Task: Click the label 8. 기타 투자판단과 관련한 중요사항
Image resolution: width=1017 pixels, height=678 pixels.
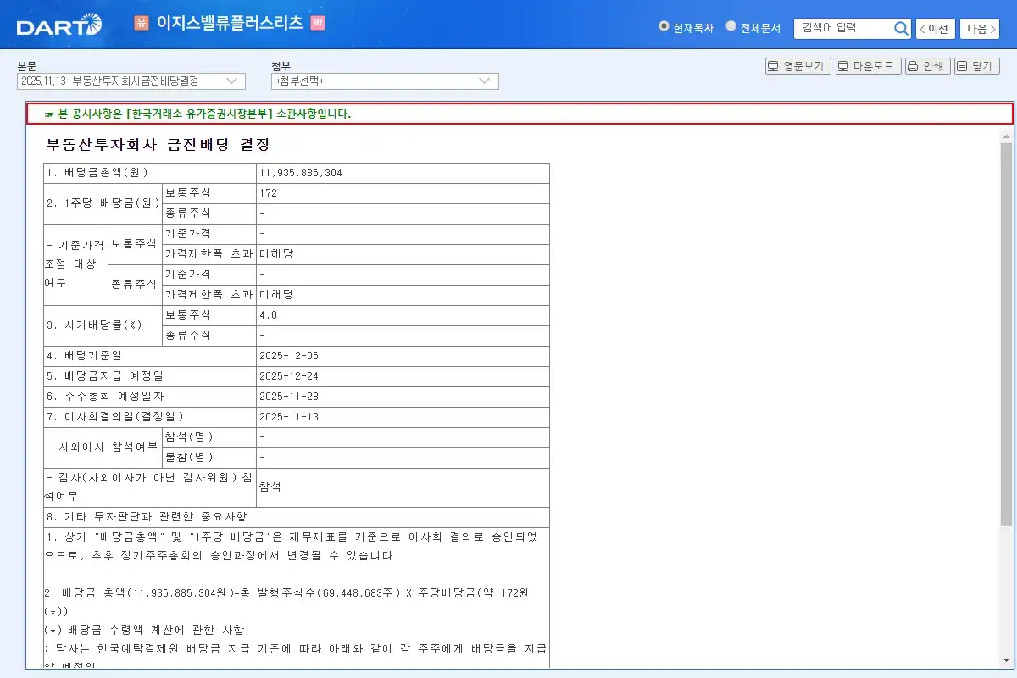Action: coord(147,517)
